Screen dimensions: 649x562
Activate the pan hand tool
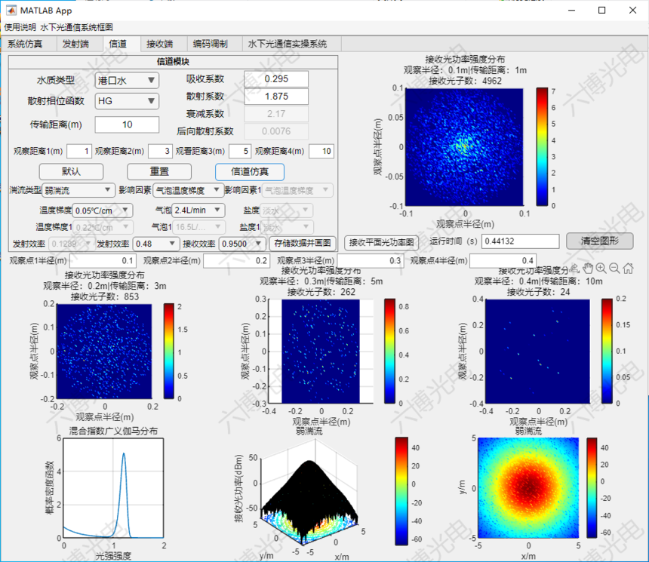click(588, 269)
